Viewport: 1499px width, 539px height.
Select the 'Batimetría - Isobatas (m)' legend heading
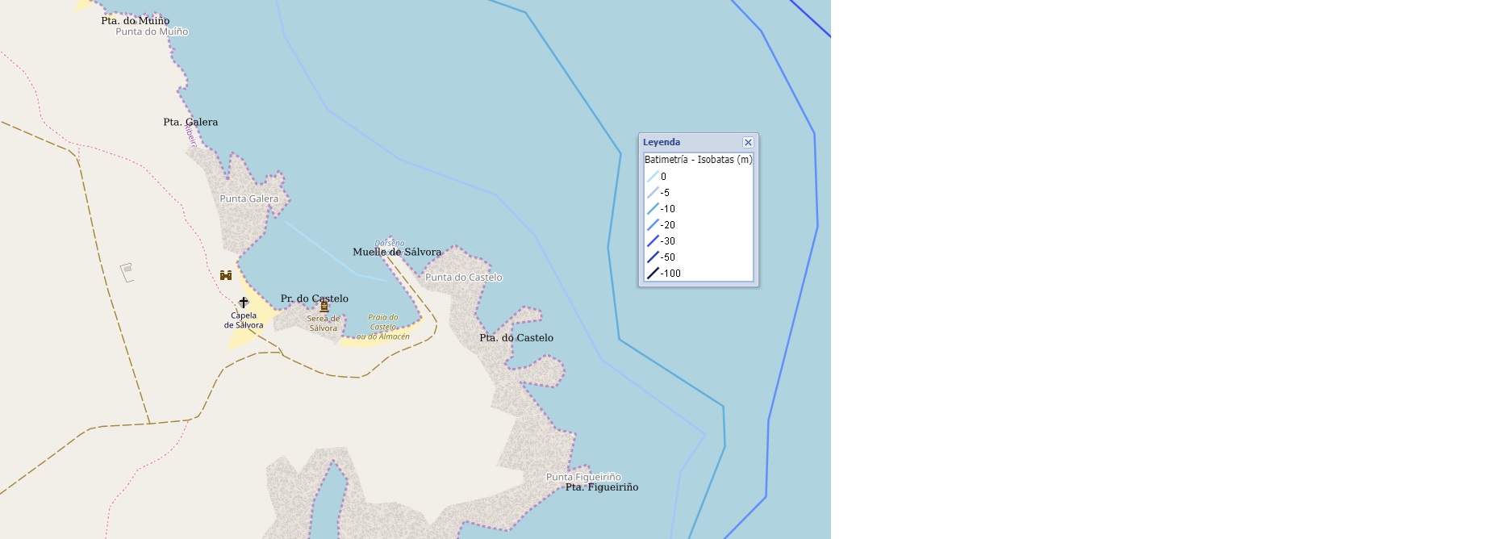click(x=698, y=160)
